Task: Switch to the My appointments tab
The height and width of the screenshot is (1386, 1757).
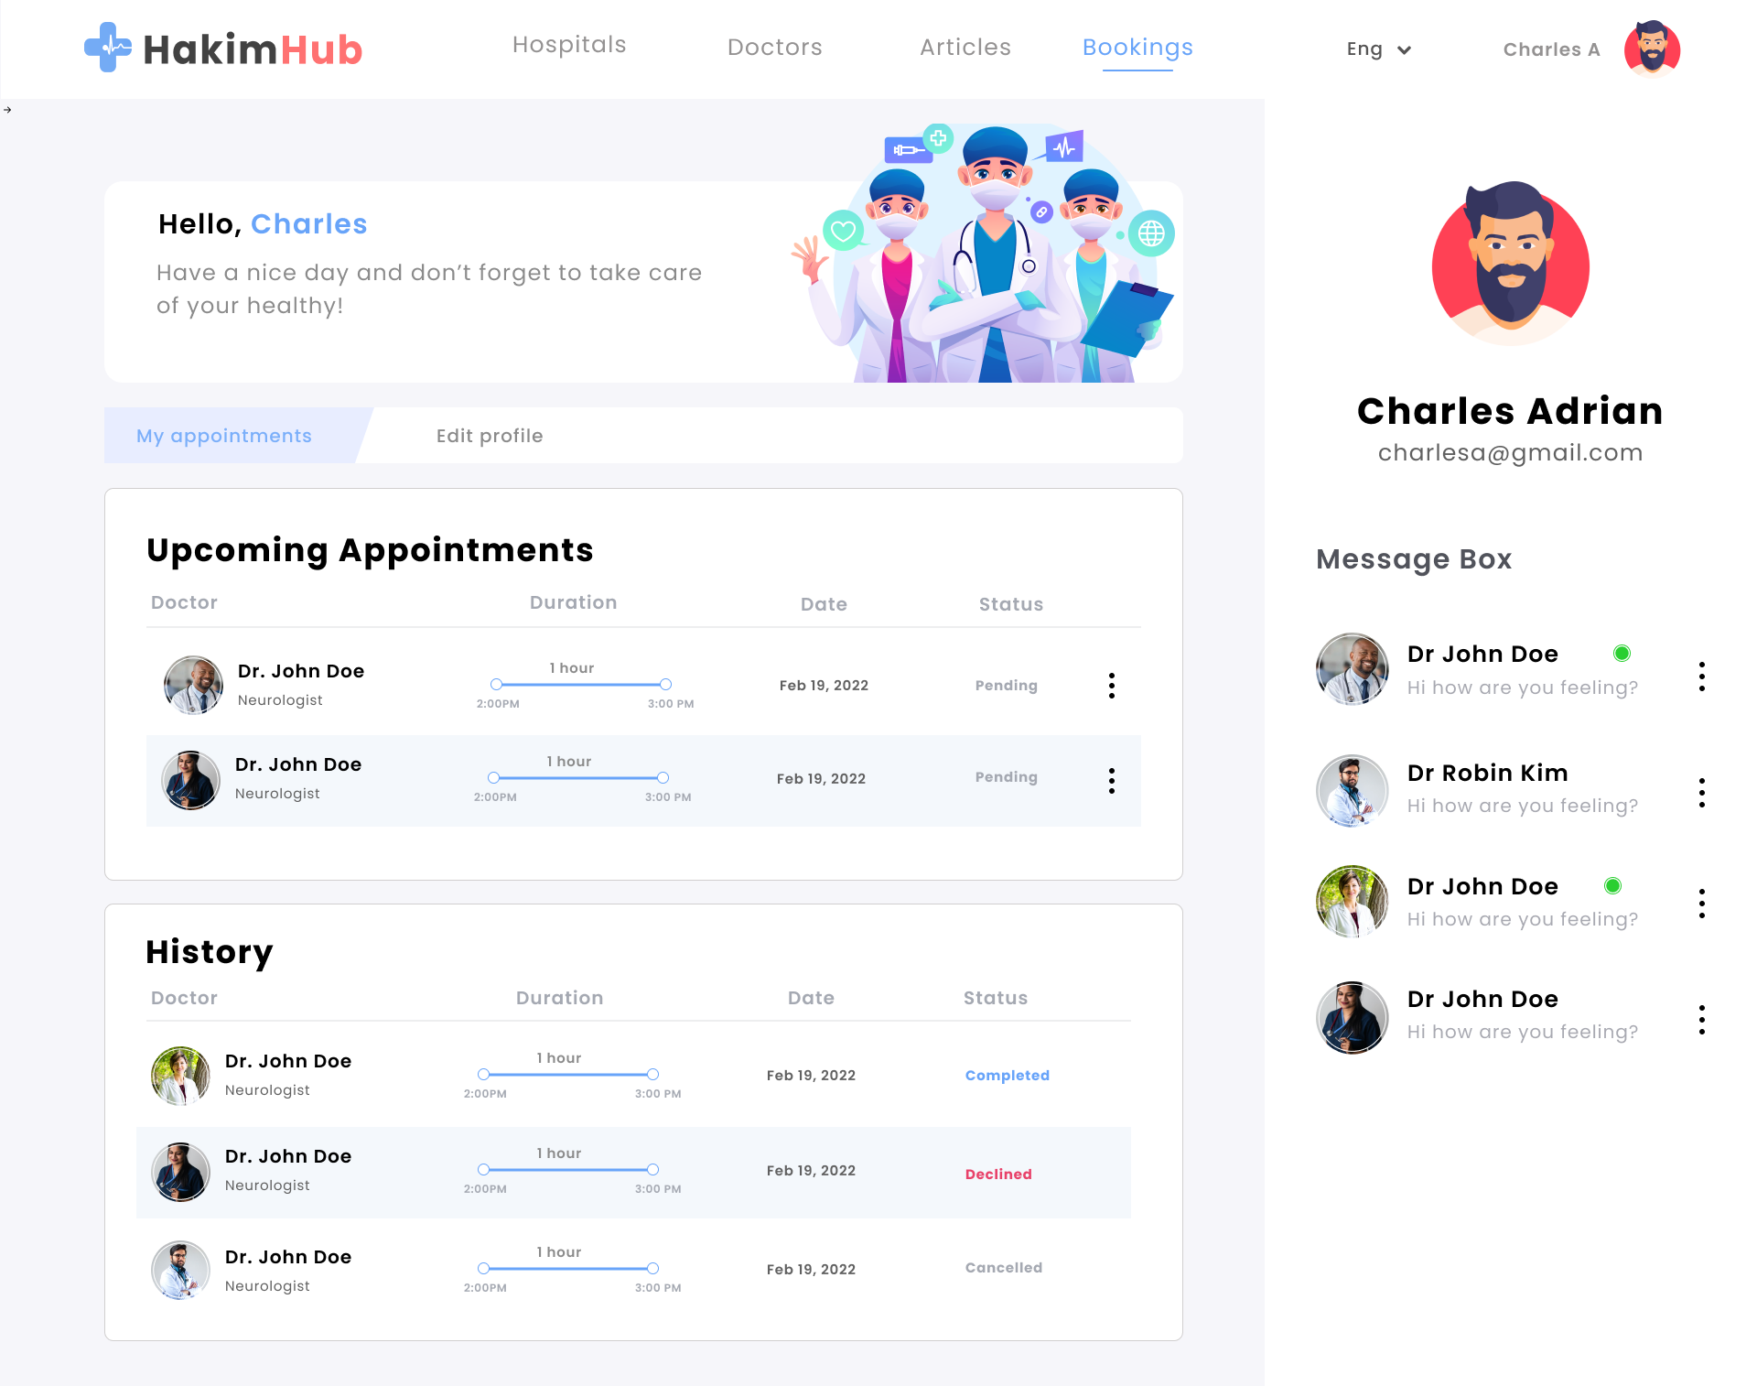Action: pyautogui.click(x=224, y=436)
